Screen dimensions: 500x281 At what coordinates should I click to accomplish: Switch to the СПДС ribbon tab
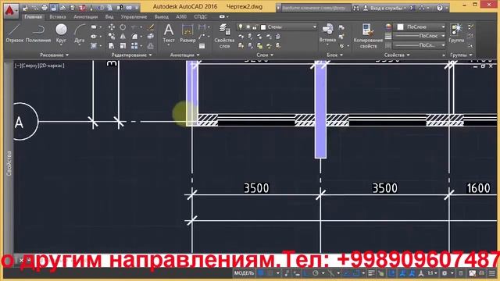201,16
